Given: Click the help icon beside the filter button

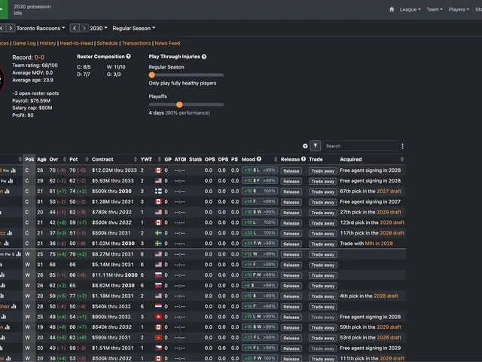Looking at the screenshot, I should click(305, 146).
